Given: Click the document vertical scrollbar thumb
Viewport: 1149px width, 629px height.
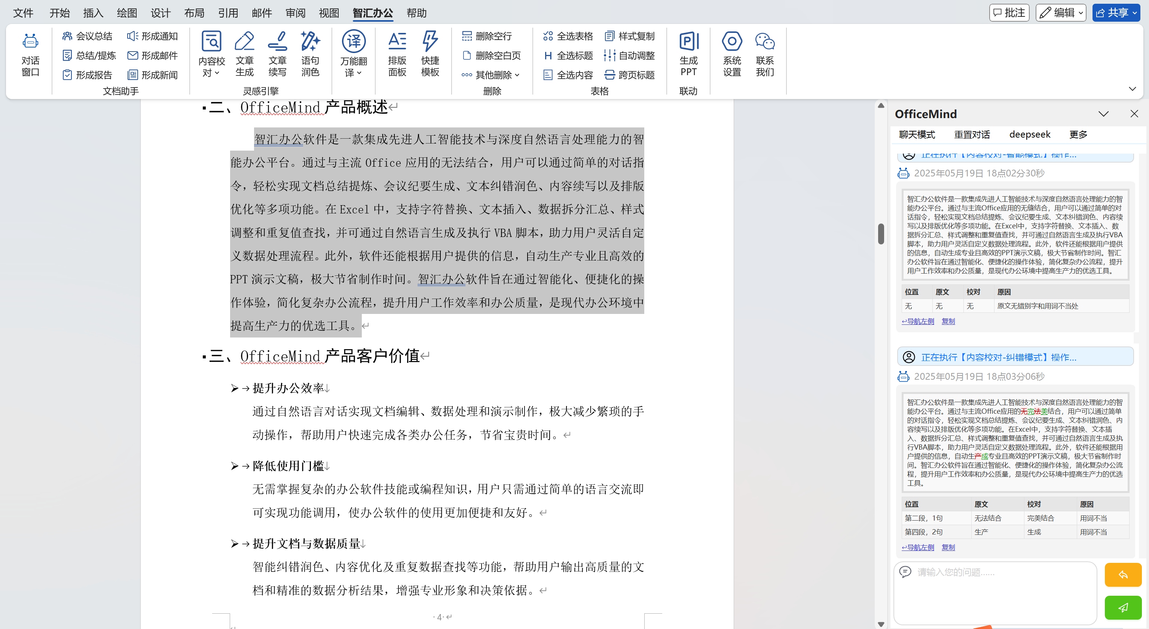Looking at the screenshot, I should click(x=881, y=234).
